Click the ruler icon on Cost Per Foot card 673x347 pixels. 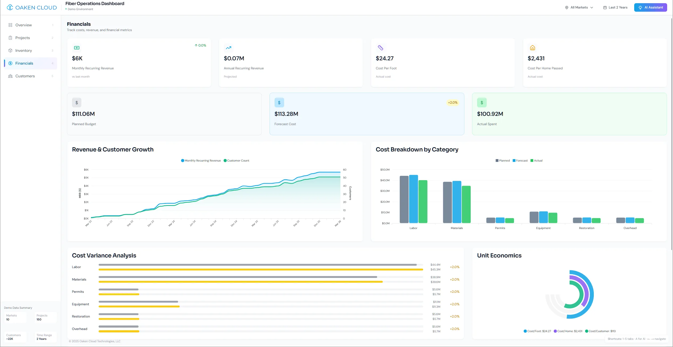[381, 48]
